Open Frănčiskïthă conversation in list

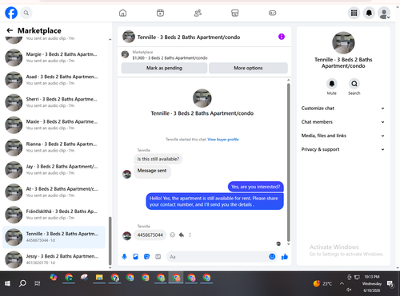(x=54, y=215)
